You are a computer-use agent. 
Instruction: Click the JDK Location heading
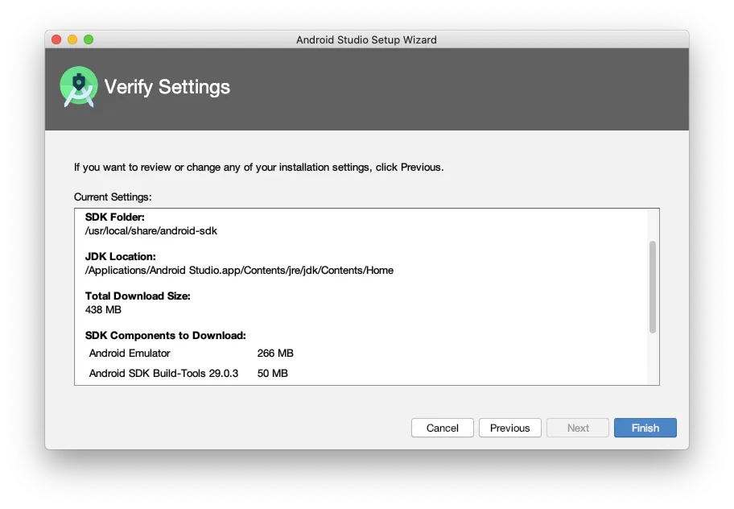tap(120, 256)
